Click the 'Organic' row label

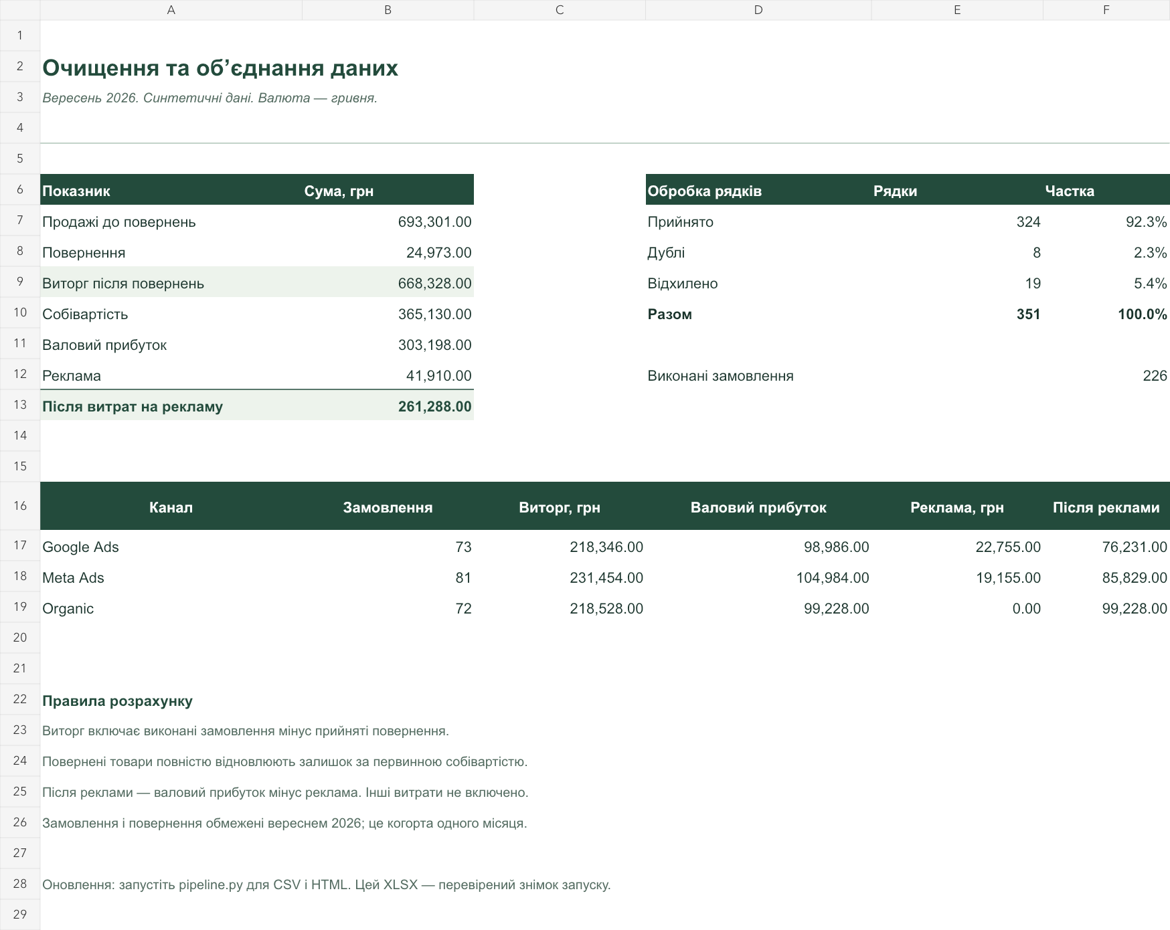[x=68, y=608]
